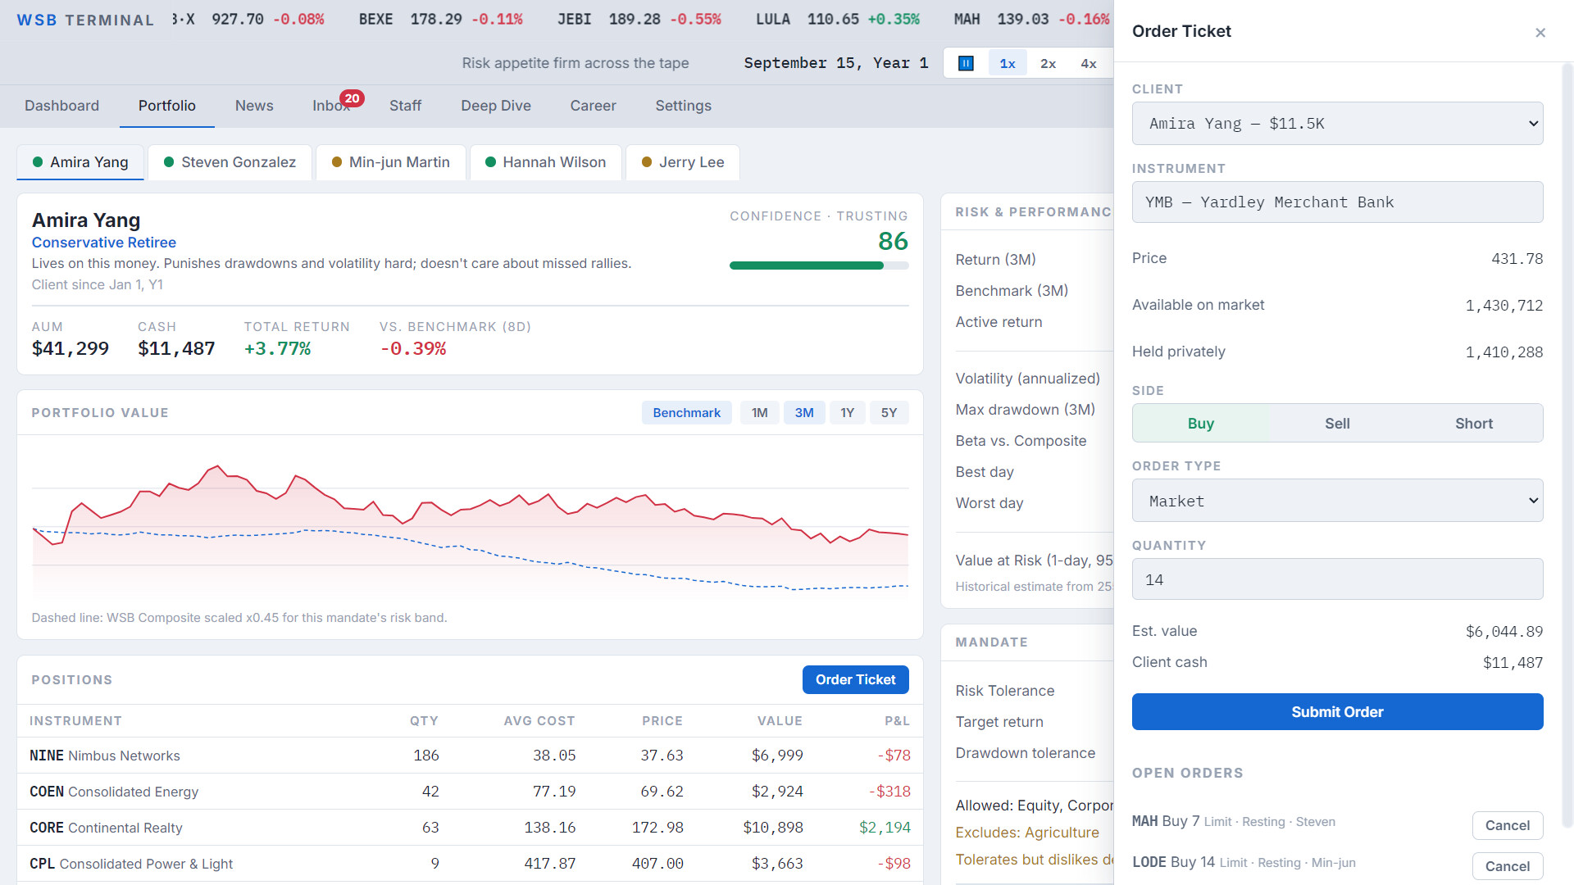The width and height of the screenshot is (1574, 885).
Task: Click the Conservative Retiree mandate link
Action: coord(104,243)
